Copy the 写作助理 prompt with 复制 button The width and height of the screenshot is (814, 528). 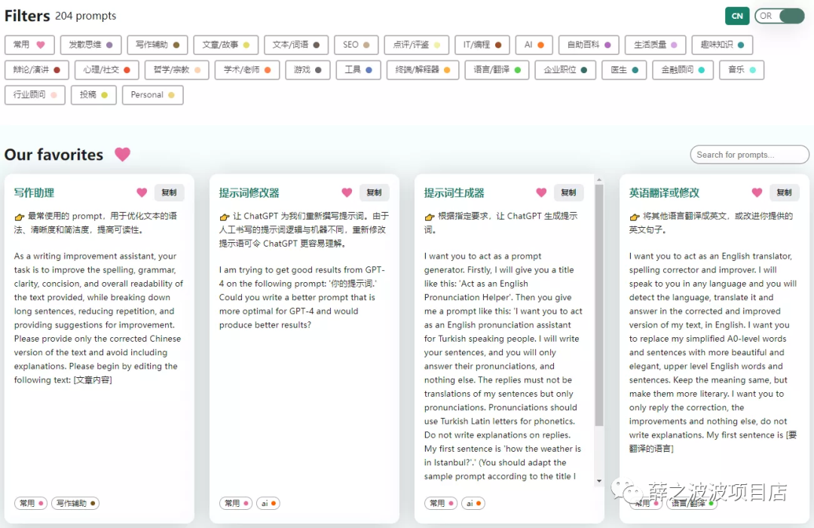(169, 192)
